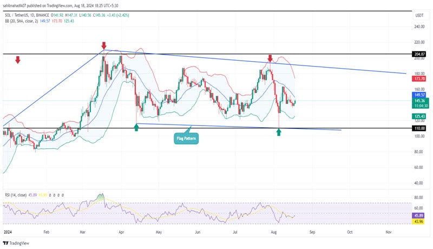
Task: Click the Jul label on time axis
Action: pyautogui.click(x=235, y=232)
